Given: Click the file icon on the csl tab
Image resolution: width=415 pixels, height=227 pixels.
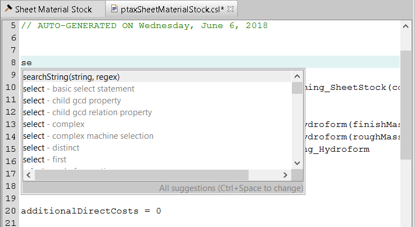Looking at the screenshot, I should [115, 9].
